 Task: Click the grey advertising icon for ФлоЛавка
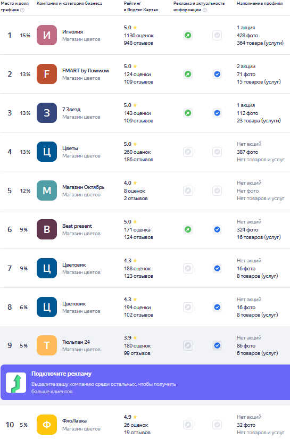[188, 425]
